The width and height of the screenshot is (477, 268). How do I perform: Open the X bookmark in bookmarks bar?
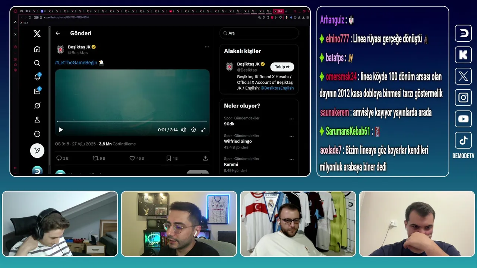[x=24, y=23]
